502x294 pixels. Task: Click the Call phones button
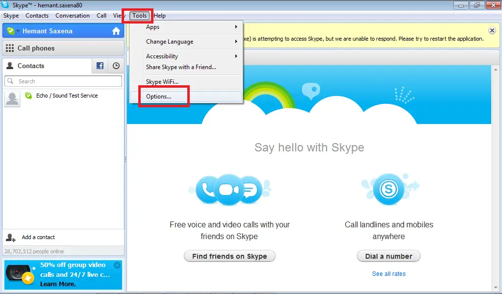[x=63, y=49]
